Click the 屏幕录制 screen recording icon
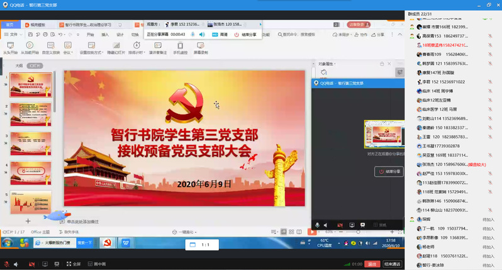Image resolution: width=502 pixels, height=270 pixels. 201,47
